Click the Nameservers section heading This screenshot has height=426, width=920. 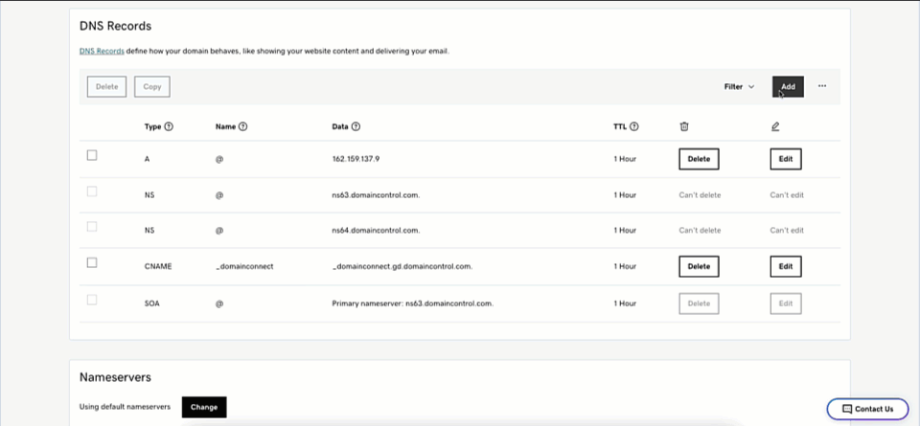point(115,377)
